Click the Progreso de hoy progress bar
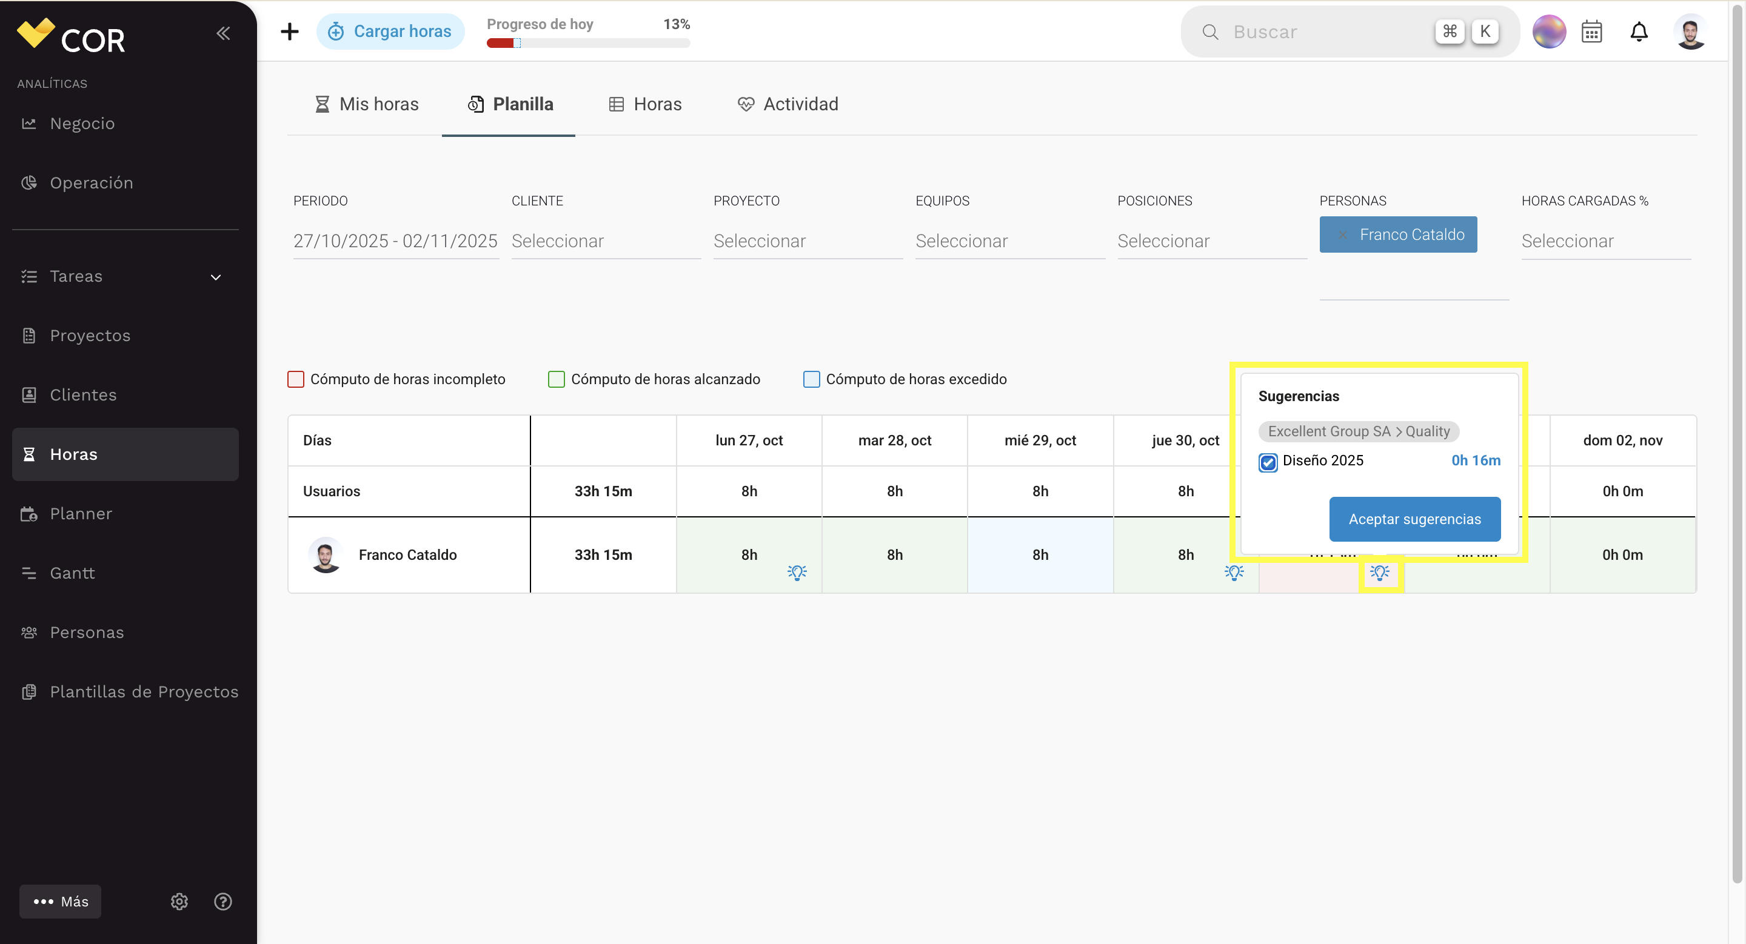This screenshot has height=944, width=1746. [x=588, y=44]
